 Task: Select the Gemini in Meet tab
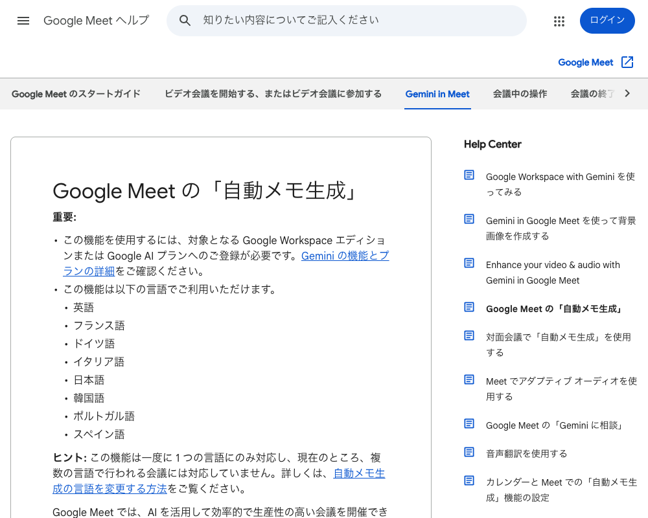(437, 94)
